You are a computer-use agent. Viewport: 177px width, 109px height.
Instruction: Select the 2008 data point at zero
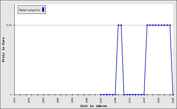point(124,95)
